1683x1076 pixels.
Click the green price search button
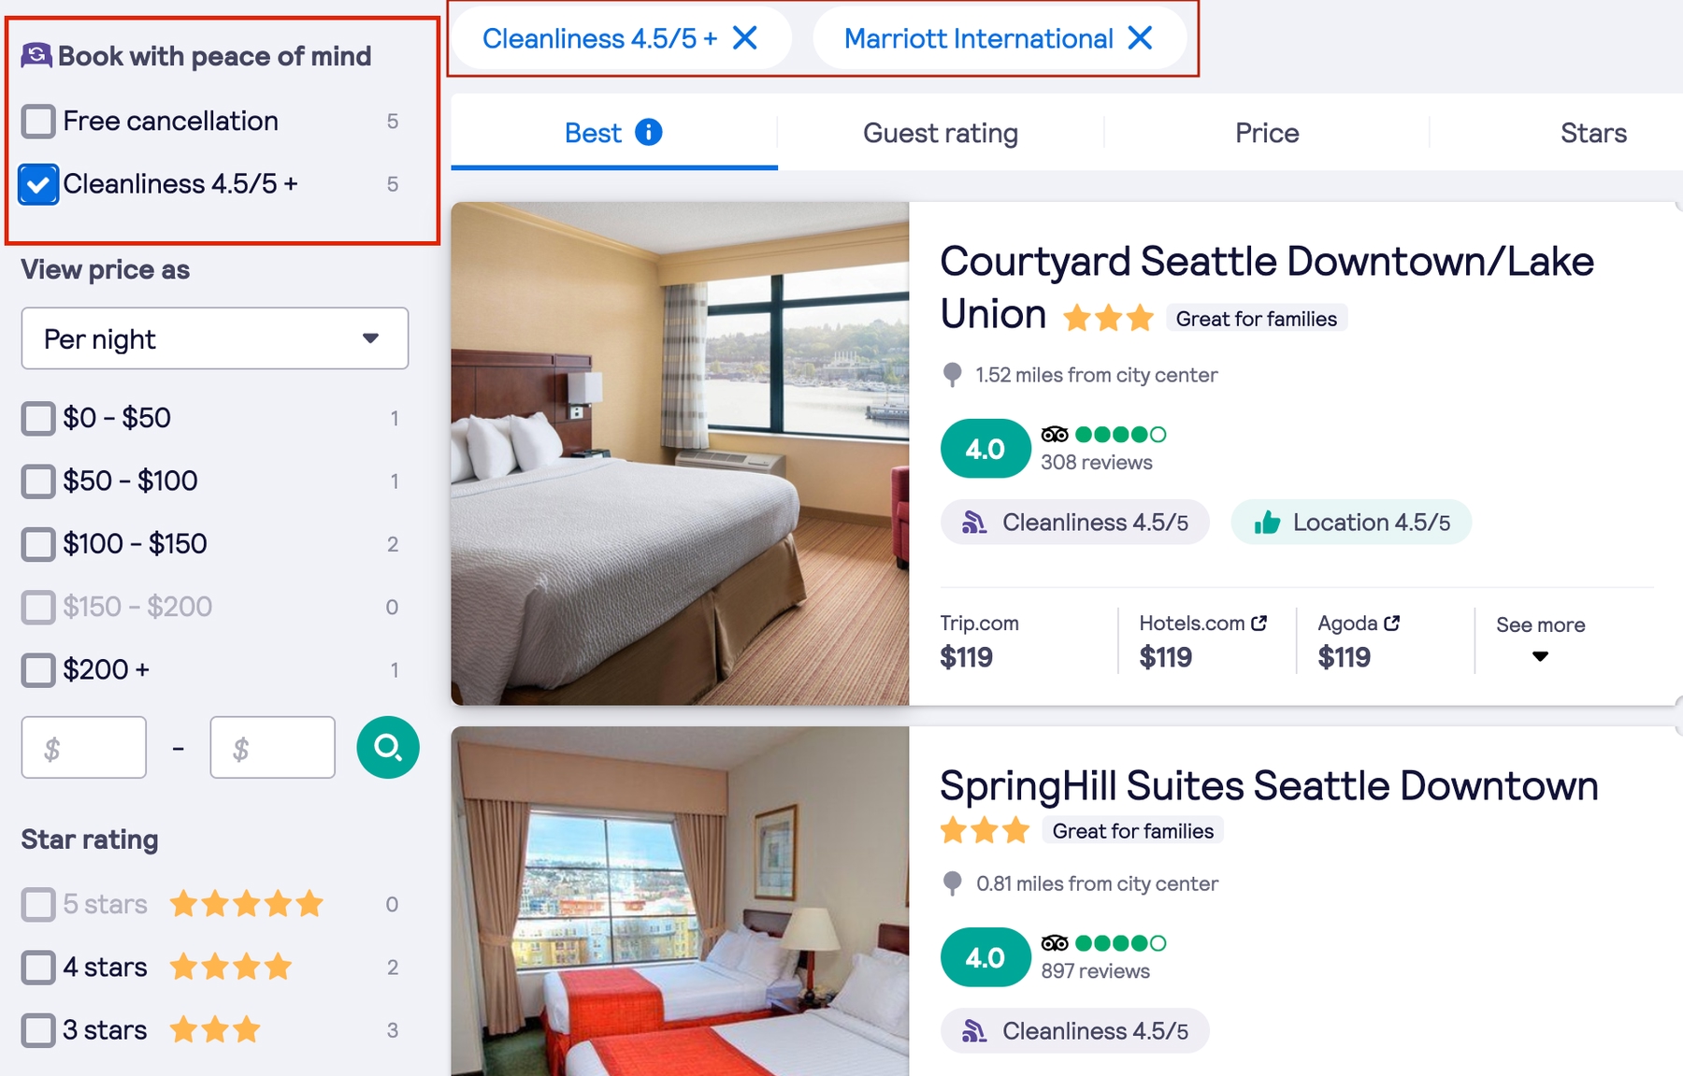click(387, 747)
